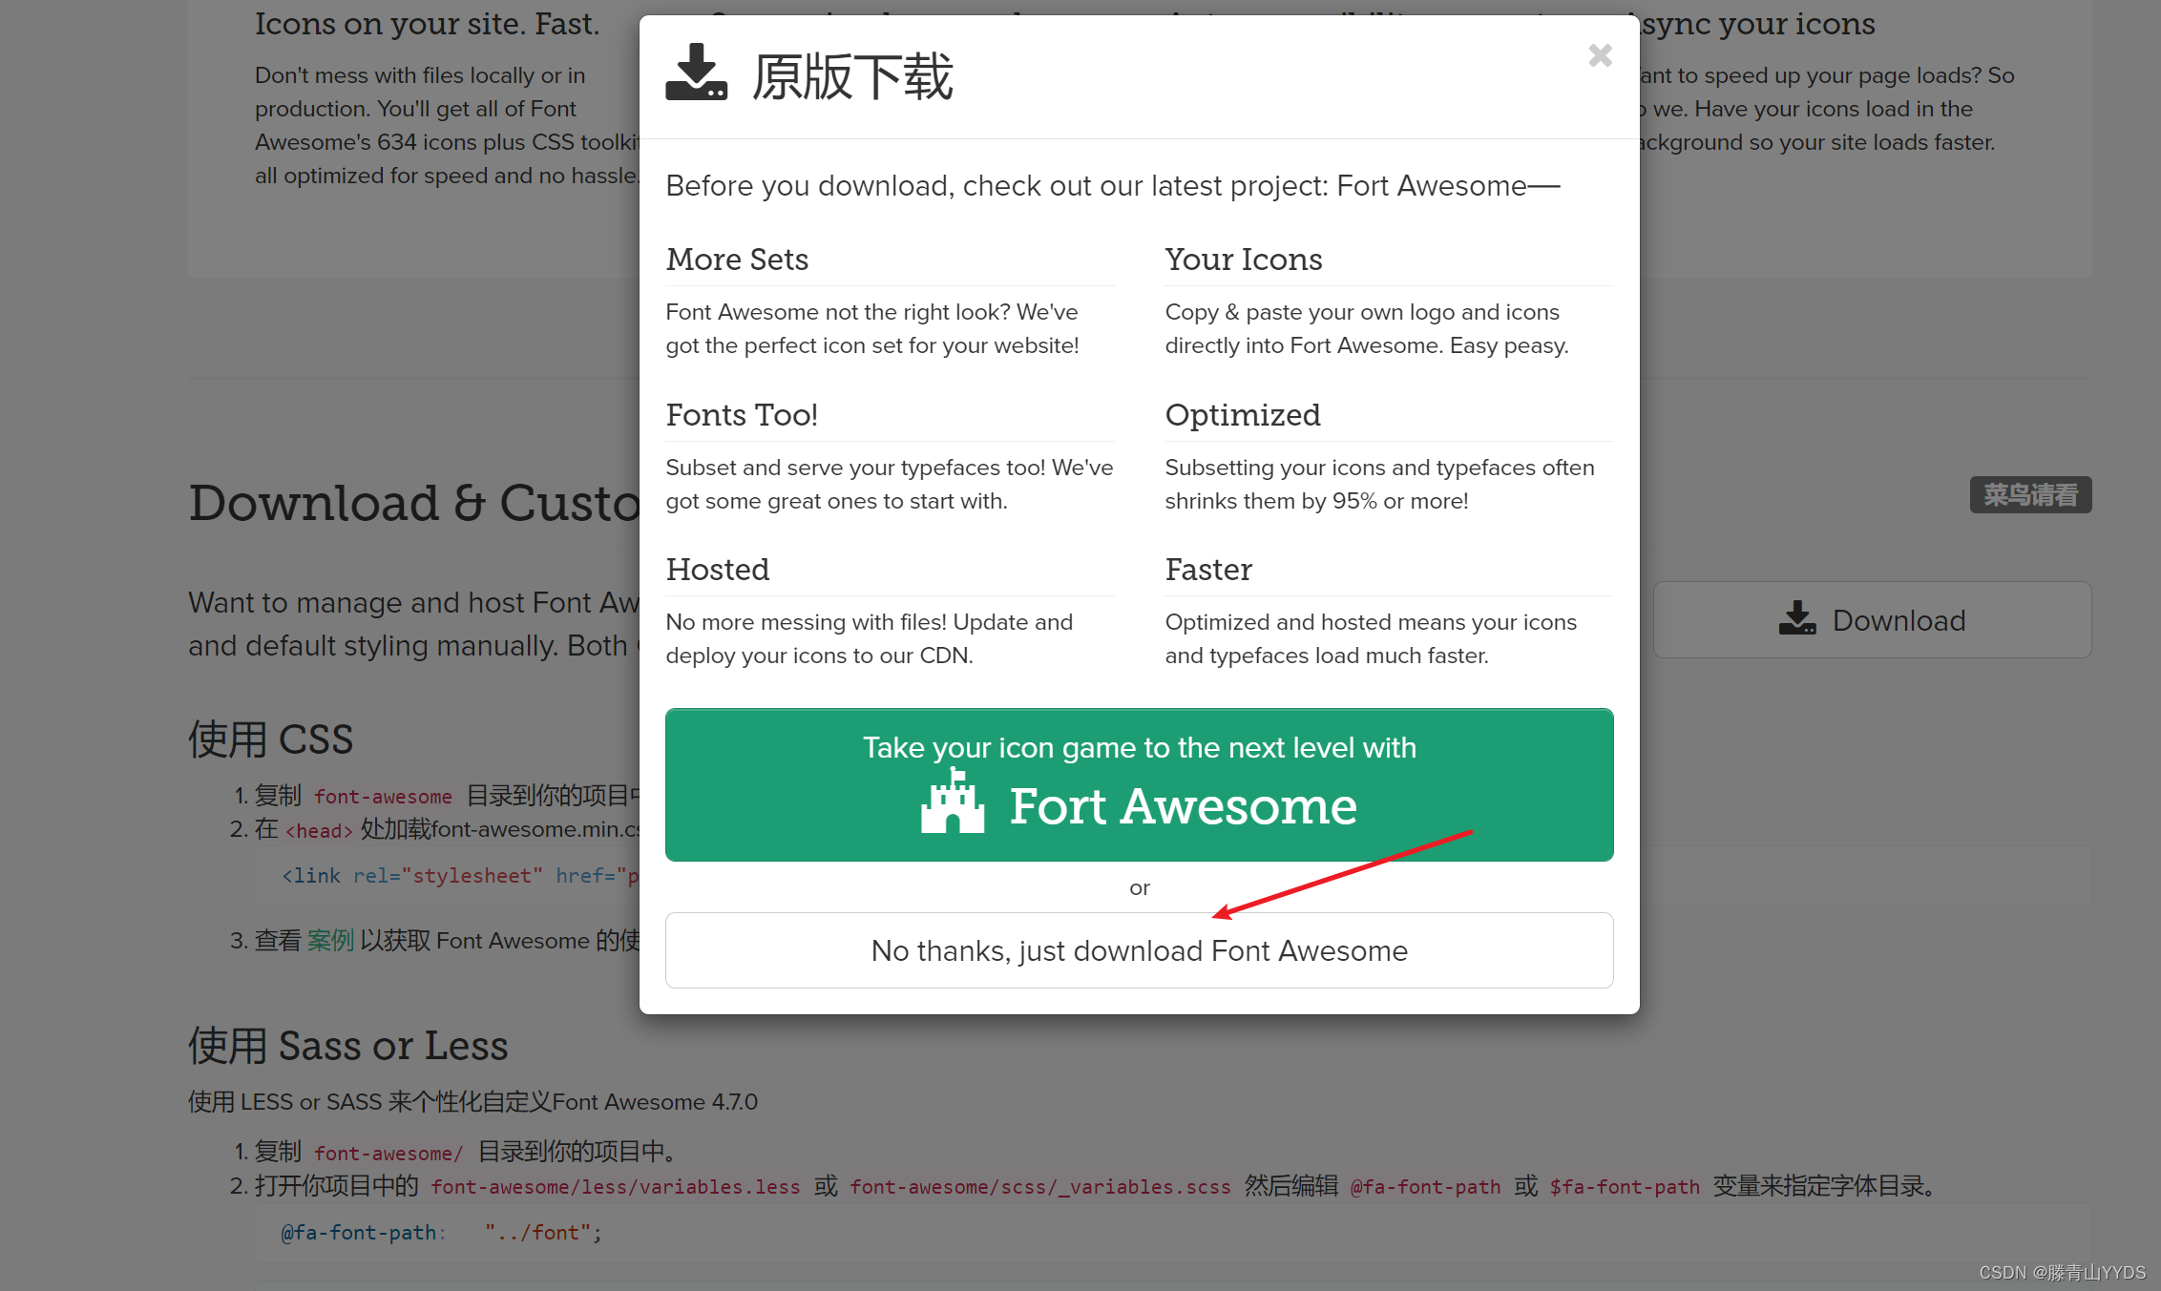Click the Fort Awesome castle icon
This screenshot has height=1291, width=2161.
click(952, 802)
